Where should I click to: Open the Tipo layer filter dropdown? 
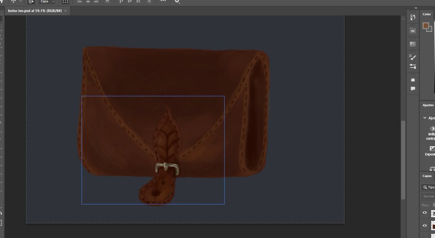429,187
